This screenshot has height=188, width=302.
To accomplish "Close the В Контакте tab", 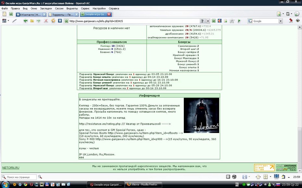I will point(44,15).
